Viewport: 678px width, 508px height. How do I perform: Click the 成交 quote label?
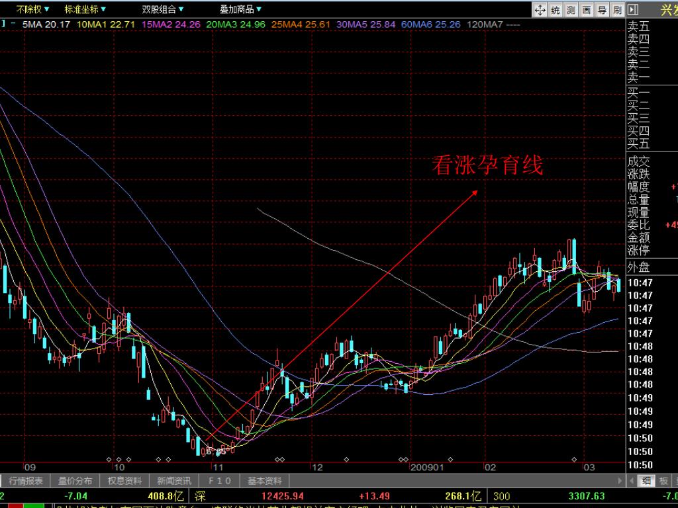coord(639,162)
